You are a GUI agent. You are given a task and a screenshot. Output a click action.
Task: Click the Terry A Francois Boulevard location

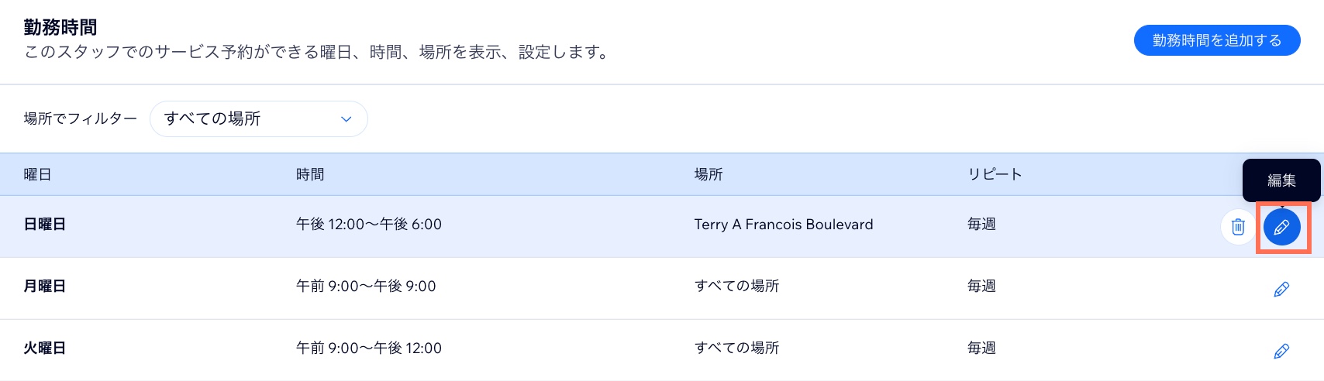point(784,225)
